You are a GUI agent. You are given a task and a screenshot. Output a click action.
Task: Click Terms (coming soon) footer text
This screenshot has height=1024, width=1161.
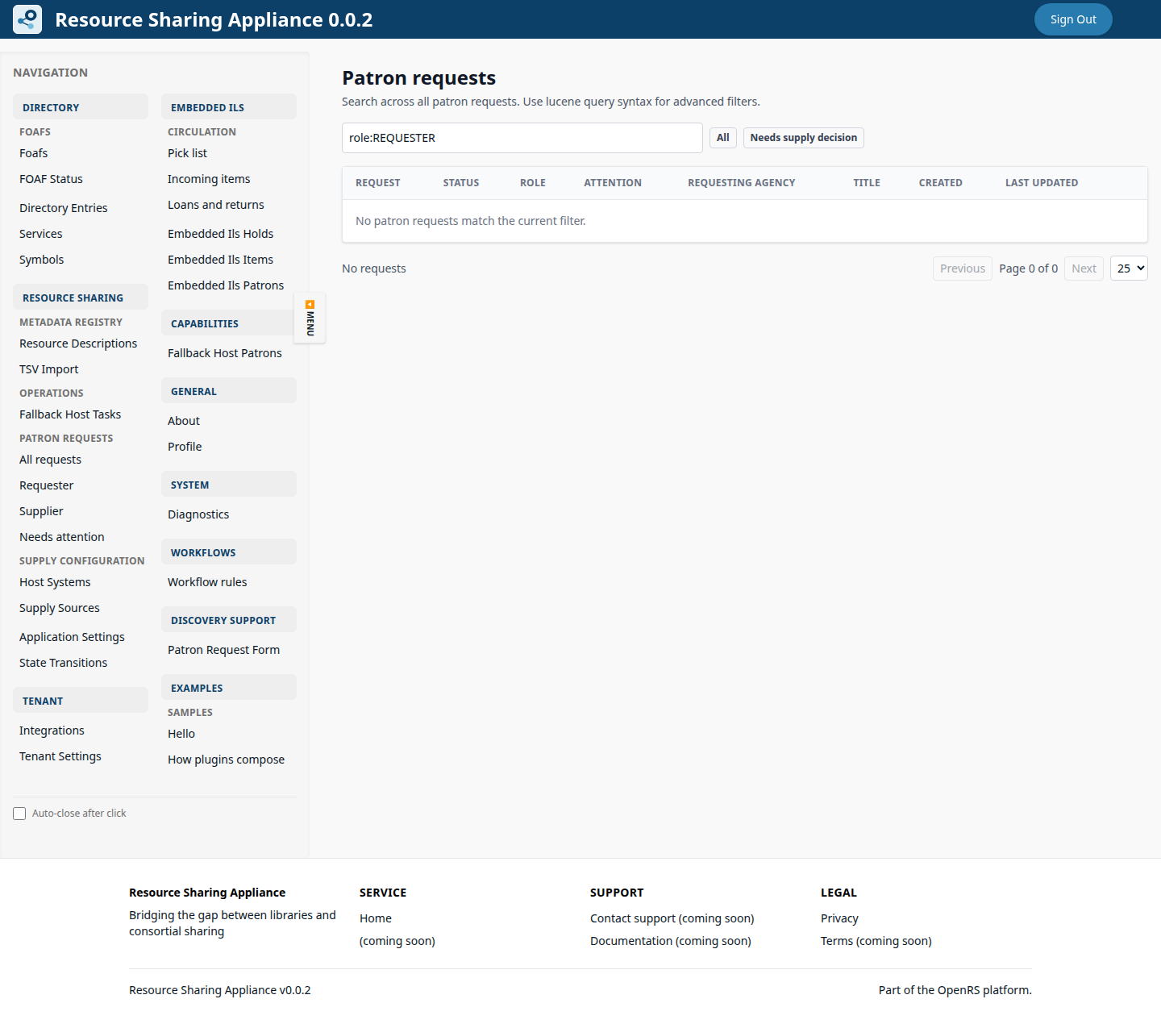tap(876, 941)
